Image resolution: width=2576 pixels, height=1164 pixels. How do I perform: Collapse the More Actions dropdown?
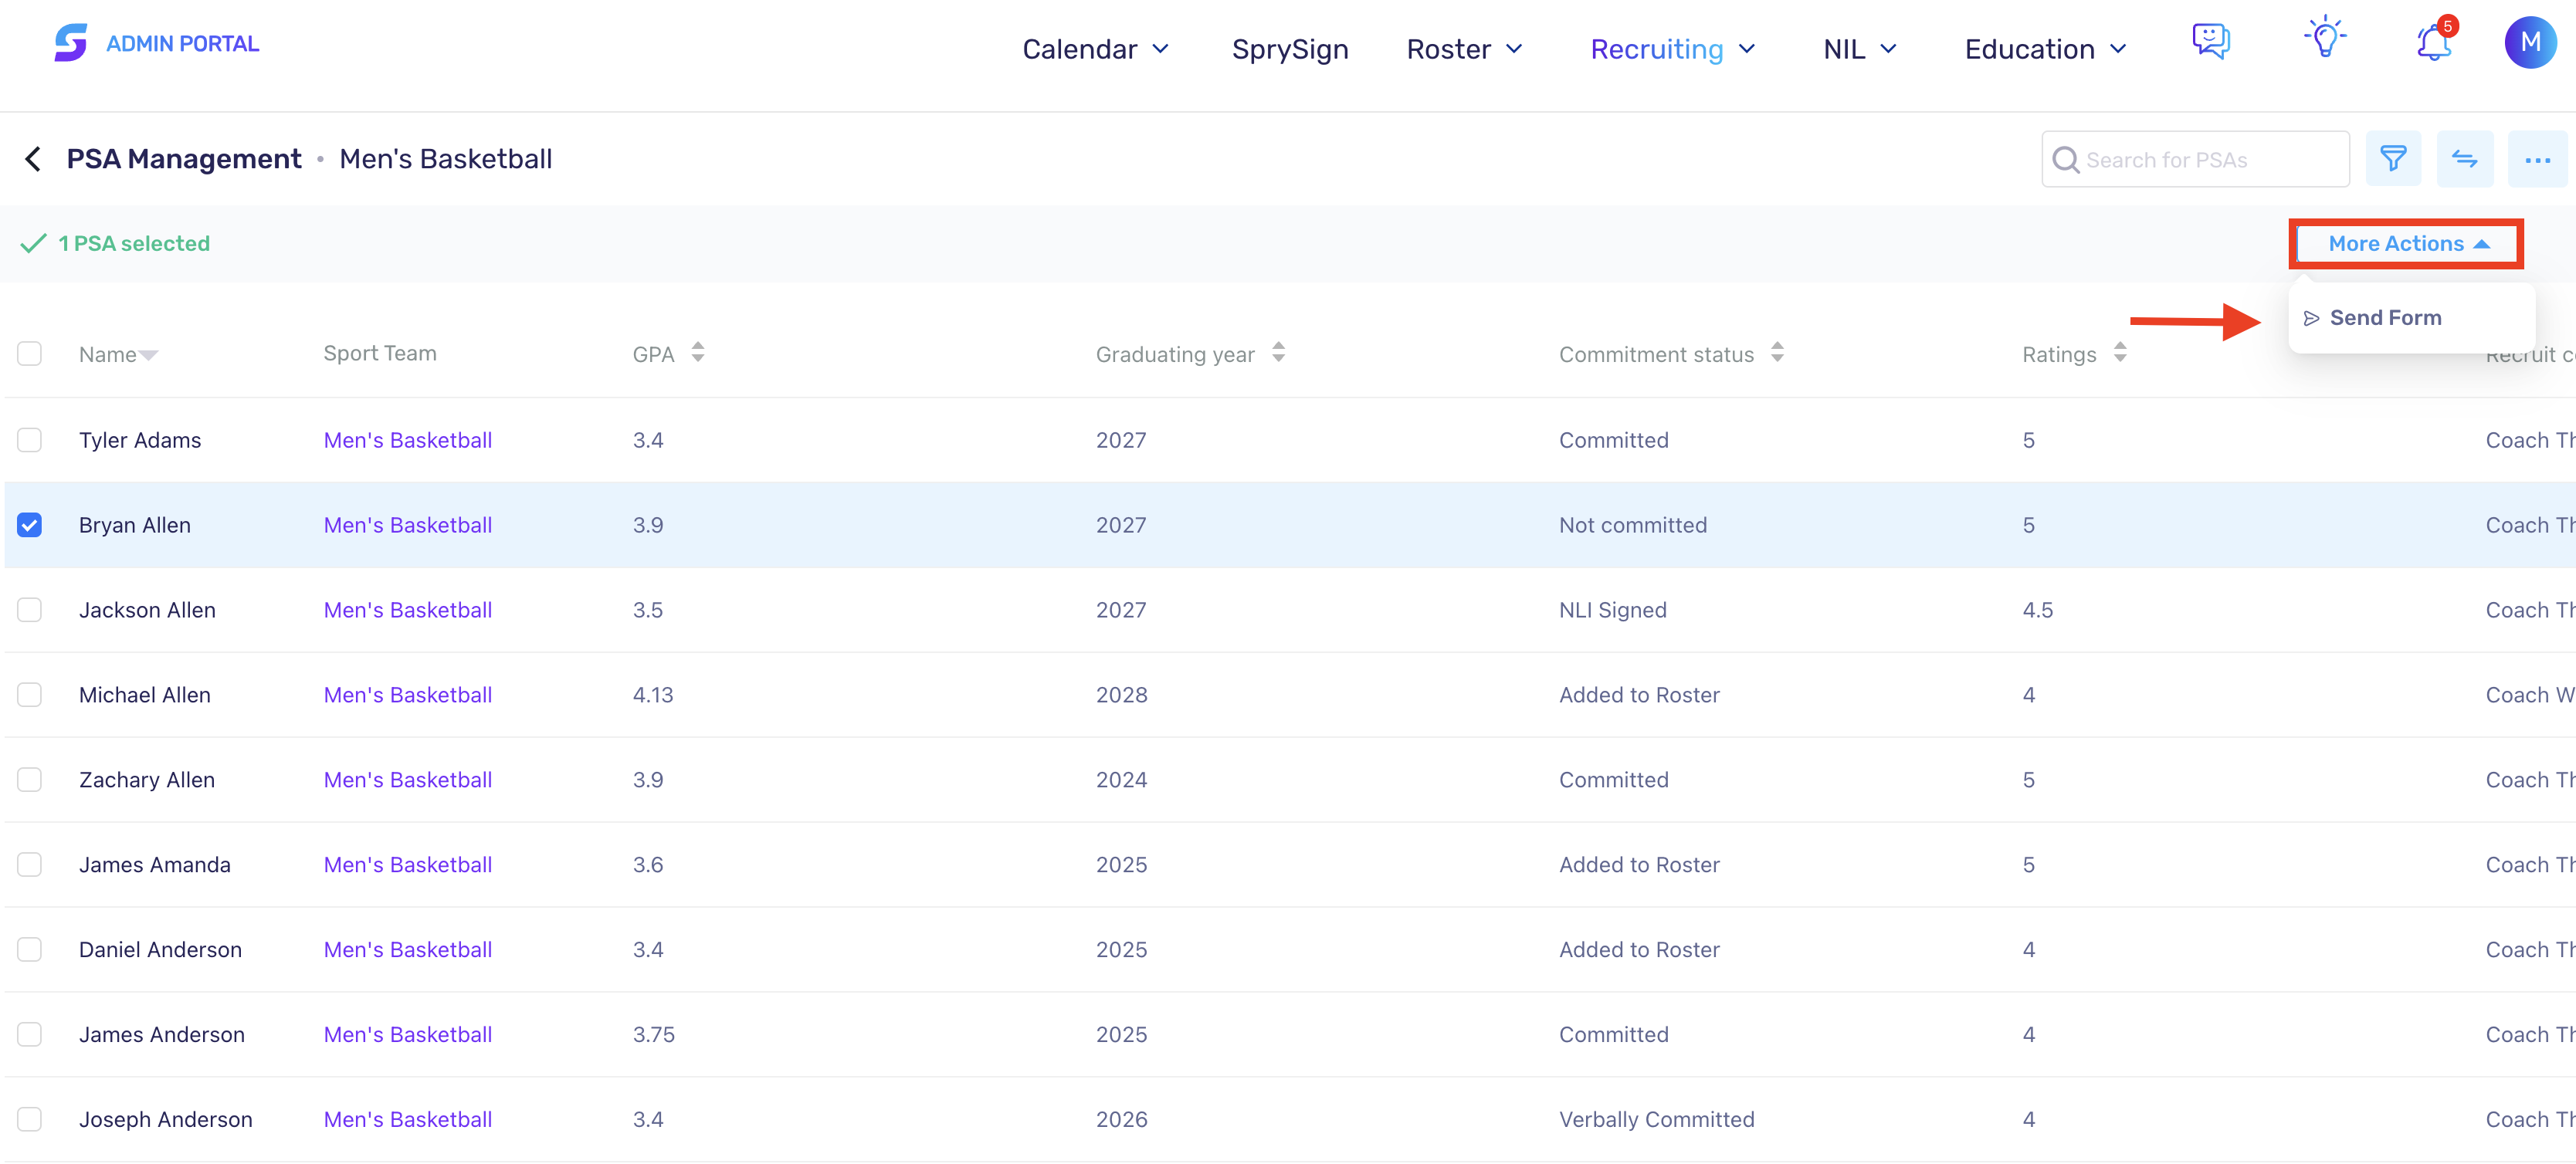[2408, 244]
